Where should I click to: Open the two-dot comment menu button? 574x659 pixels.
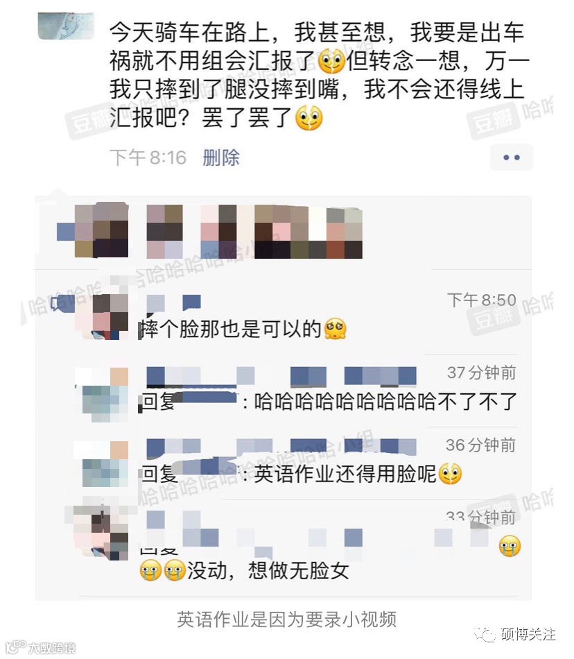point(511,157)
